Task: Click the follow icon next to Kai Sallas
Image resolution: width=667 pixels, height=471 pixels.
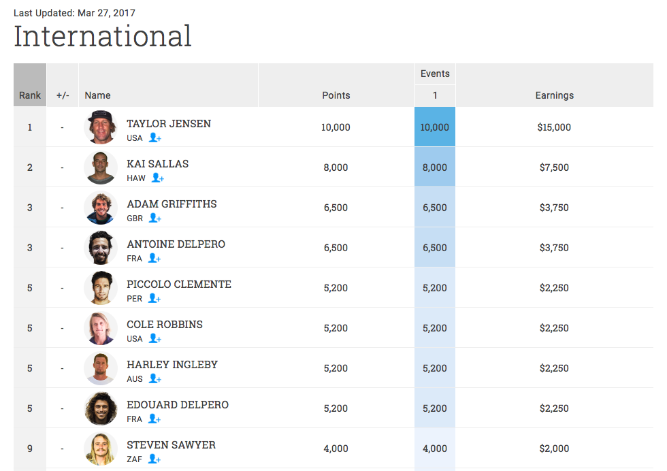Action: [x=157, y=178]
